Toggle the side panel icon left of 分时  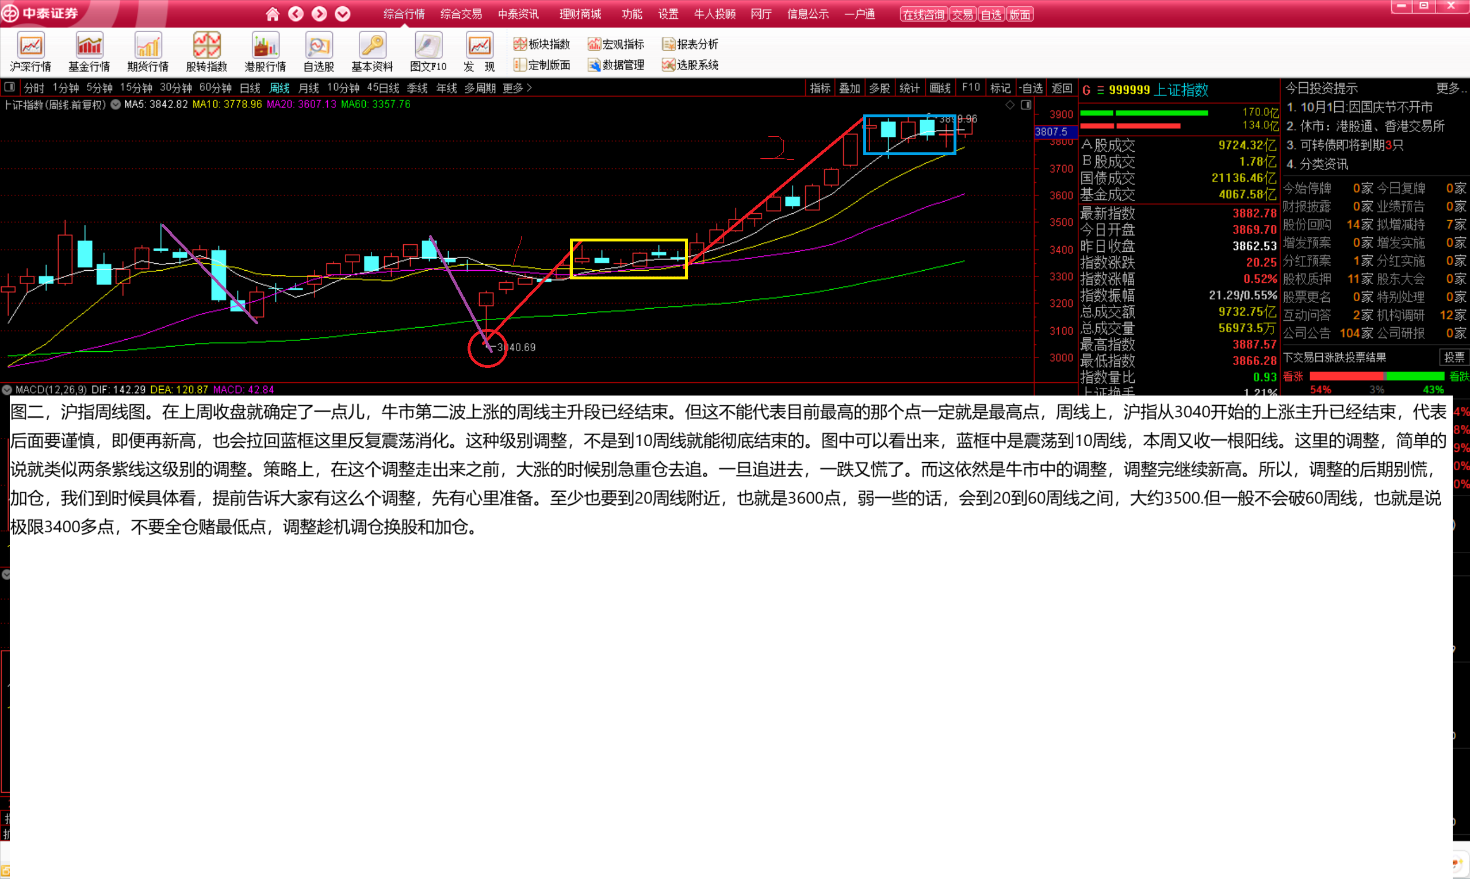click(9, 87)
